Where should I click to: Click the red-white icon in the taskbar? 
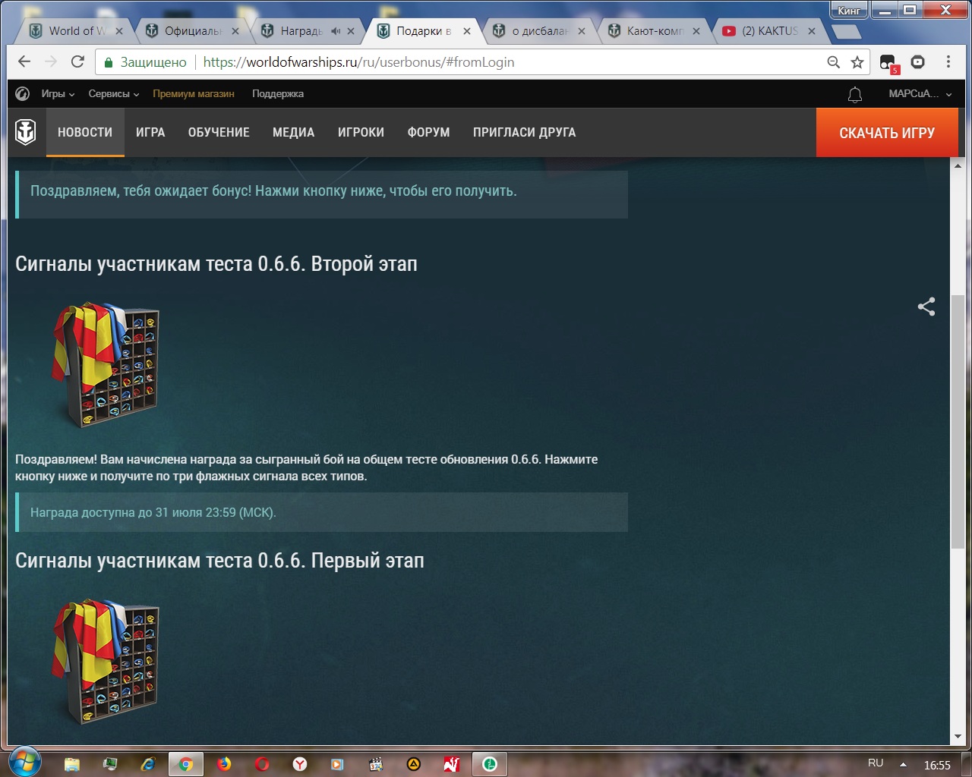[452, 764]
